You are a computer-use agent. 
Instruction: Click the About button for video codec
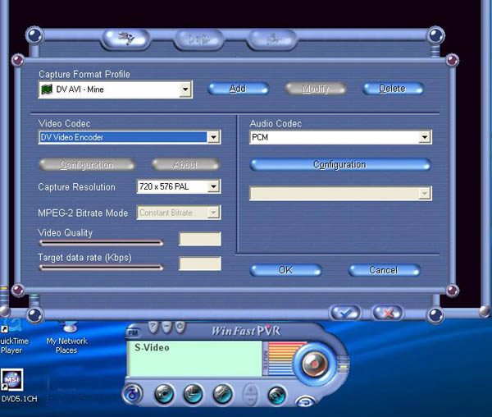coord(185,164)
